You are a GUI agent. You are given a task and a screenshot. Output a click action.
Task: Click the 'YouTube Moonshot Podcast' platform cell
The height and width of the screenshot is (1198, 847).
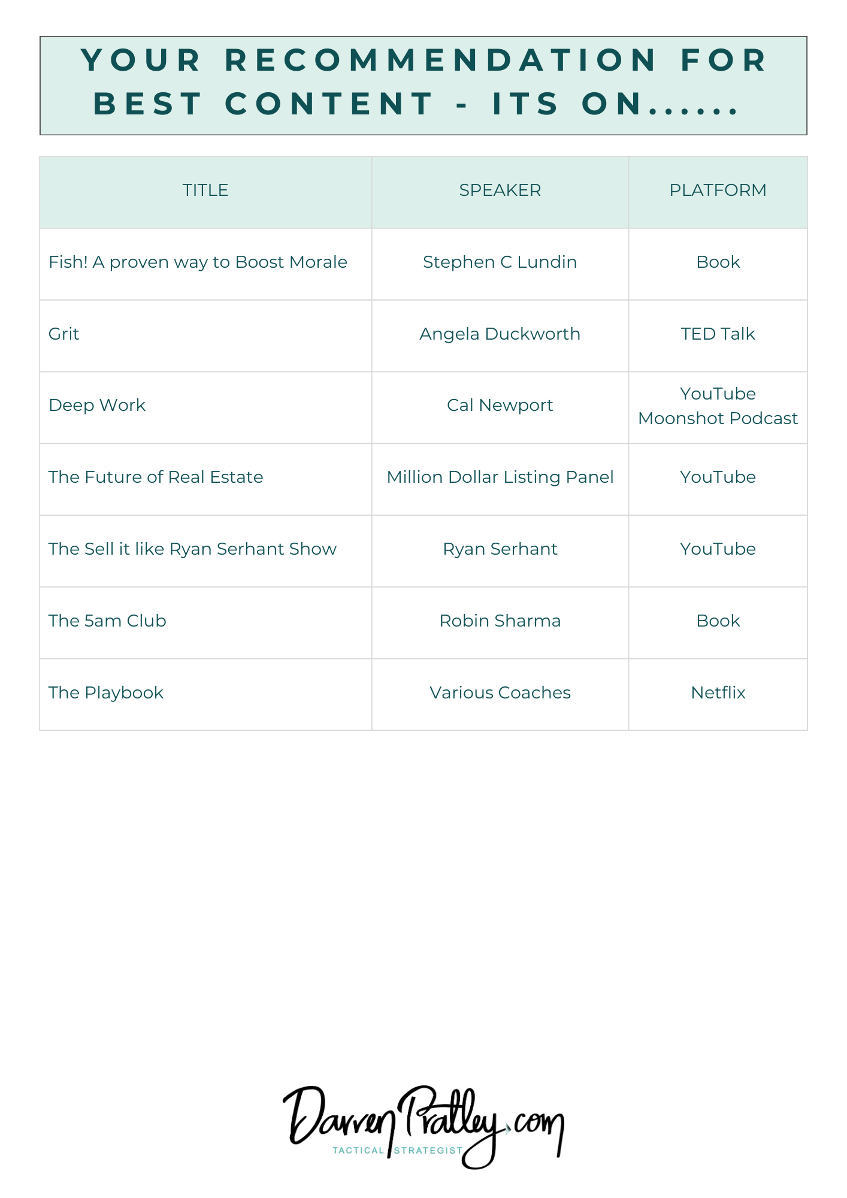click(718, 406)
